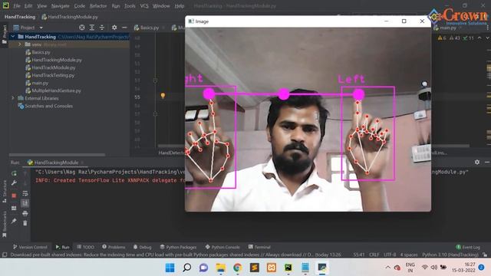
Task: Click the pin tab icon in Run panel
Action: [14, 222]
